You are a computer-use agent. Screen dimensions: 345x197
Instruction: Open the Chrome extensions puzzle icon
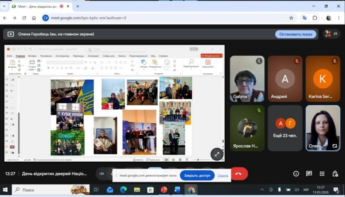click(x=315, y=18)
